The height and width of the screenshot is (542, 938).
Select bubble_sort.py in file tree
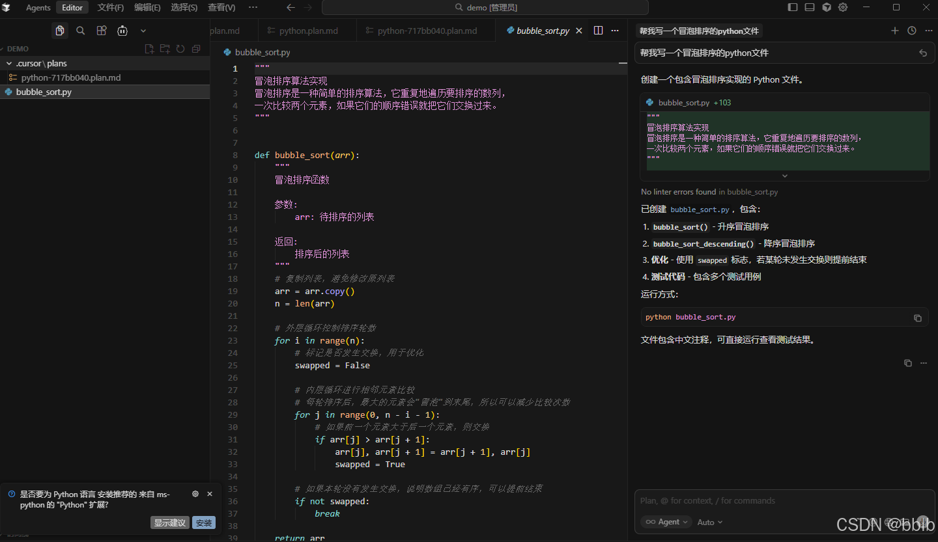[105, 92]
